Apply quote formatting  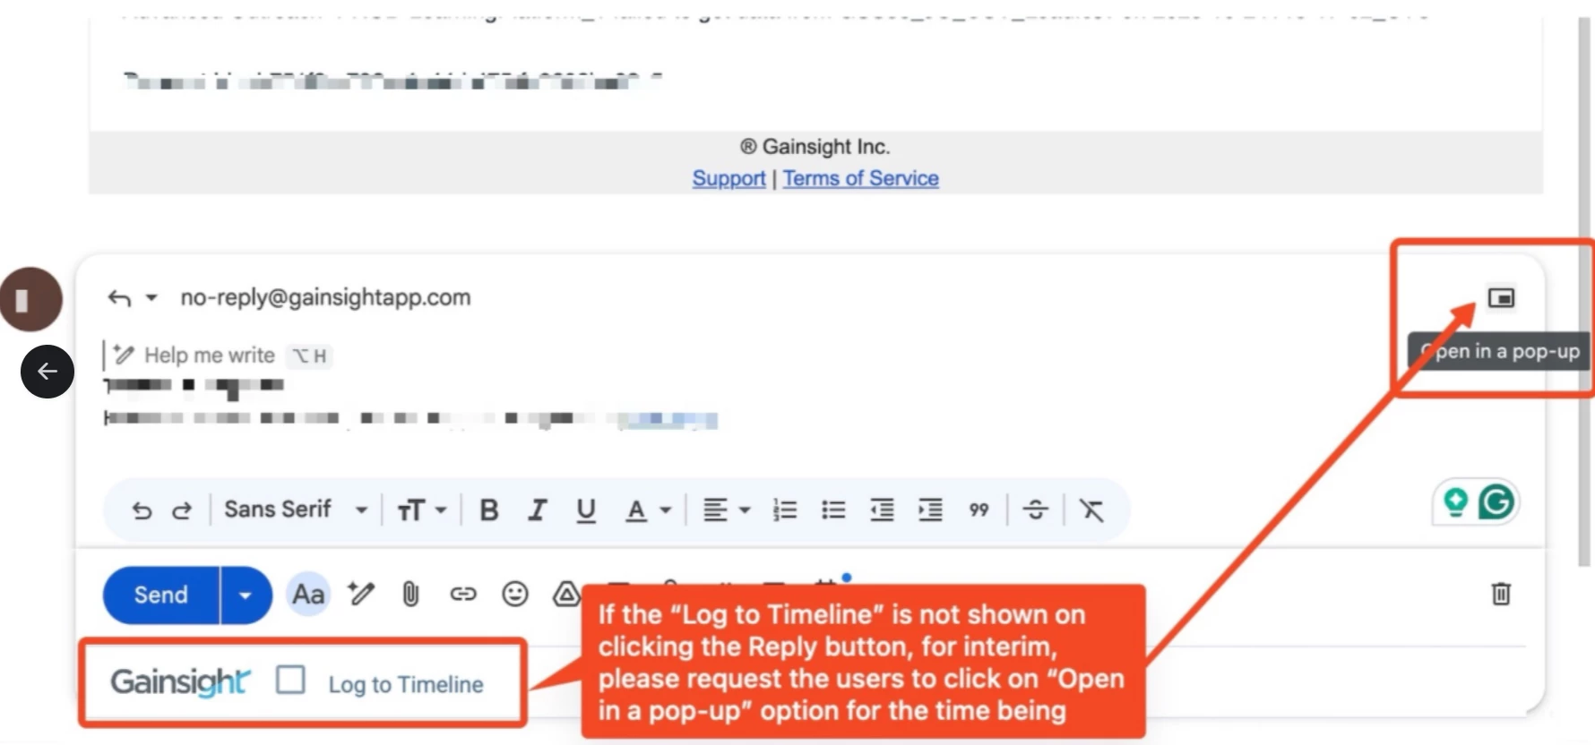point(979,510)
